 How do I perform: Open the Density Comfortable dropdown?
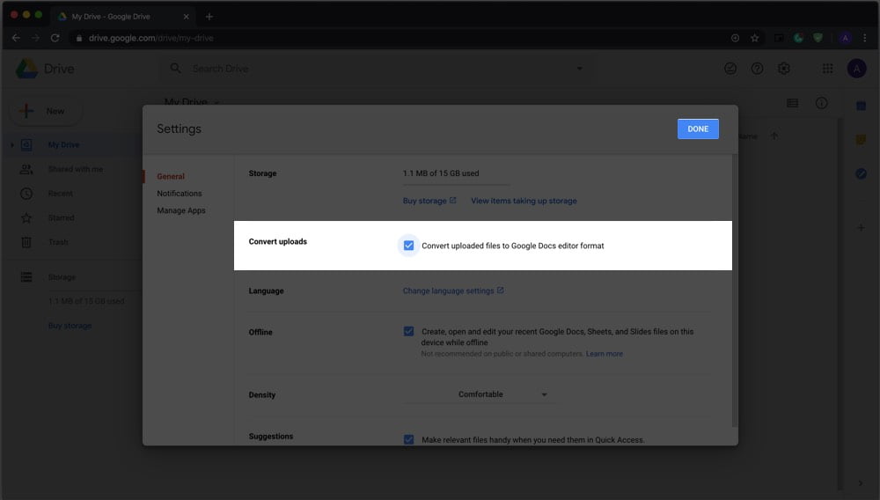[x=480, y=394]
